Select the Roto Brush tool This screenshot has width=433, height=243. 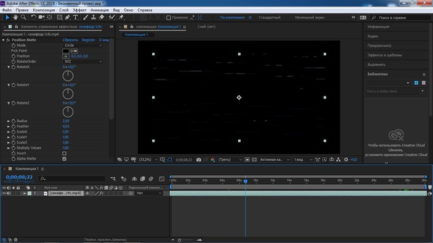click(112, 18)
